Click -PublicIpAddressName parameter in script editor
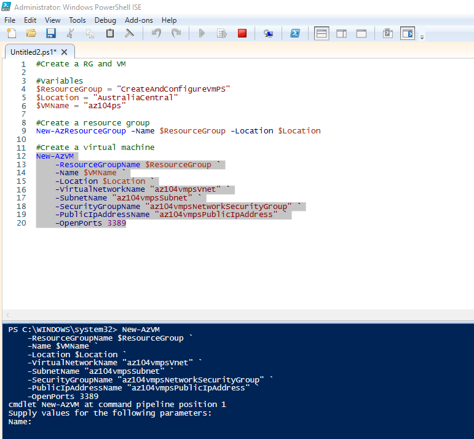 [x=103, y=215]
